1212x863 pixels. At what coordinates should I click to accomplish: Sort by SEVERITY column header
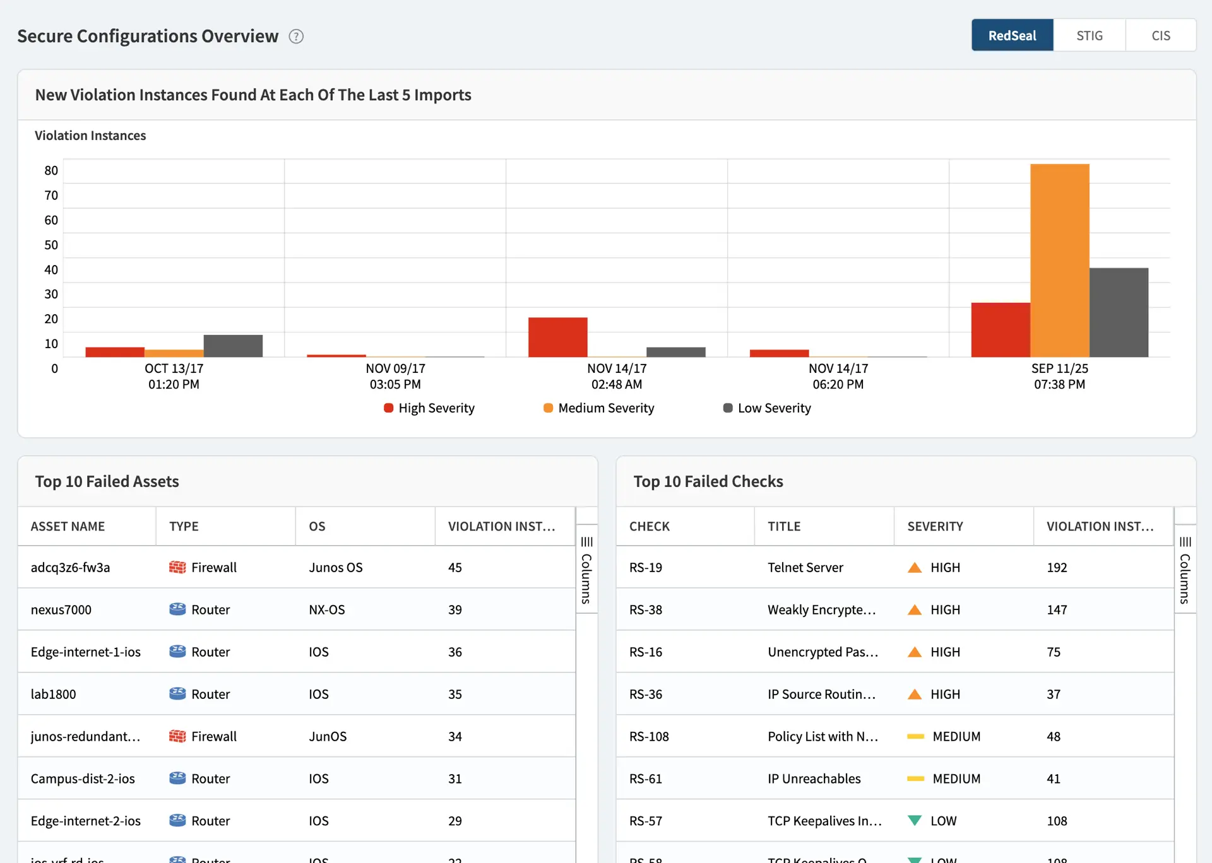935,526
